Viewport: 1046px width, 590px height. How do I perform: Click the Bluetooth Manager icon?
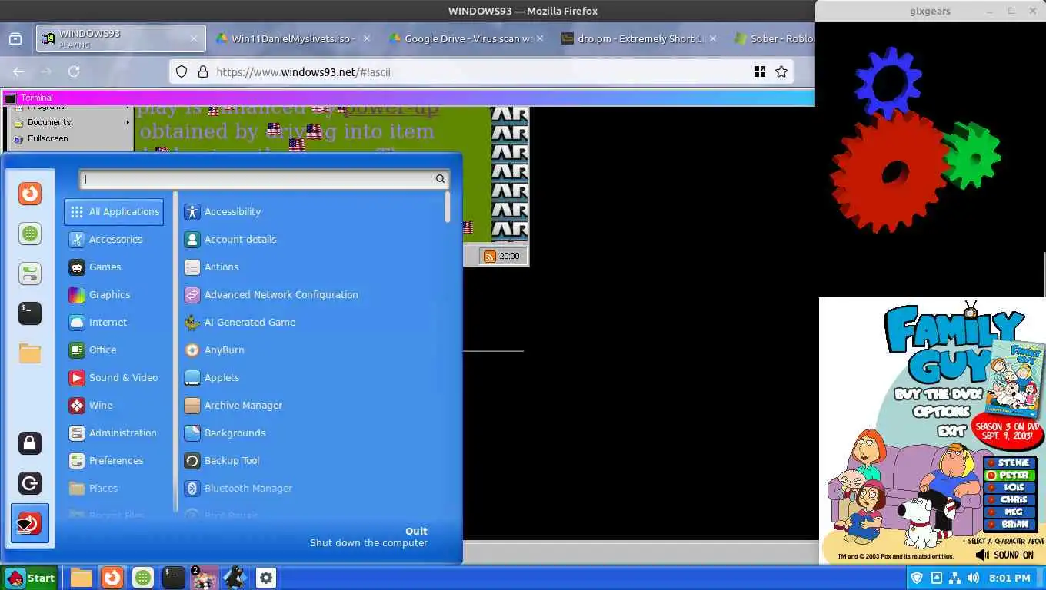click(x=192, y=489)
